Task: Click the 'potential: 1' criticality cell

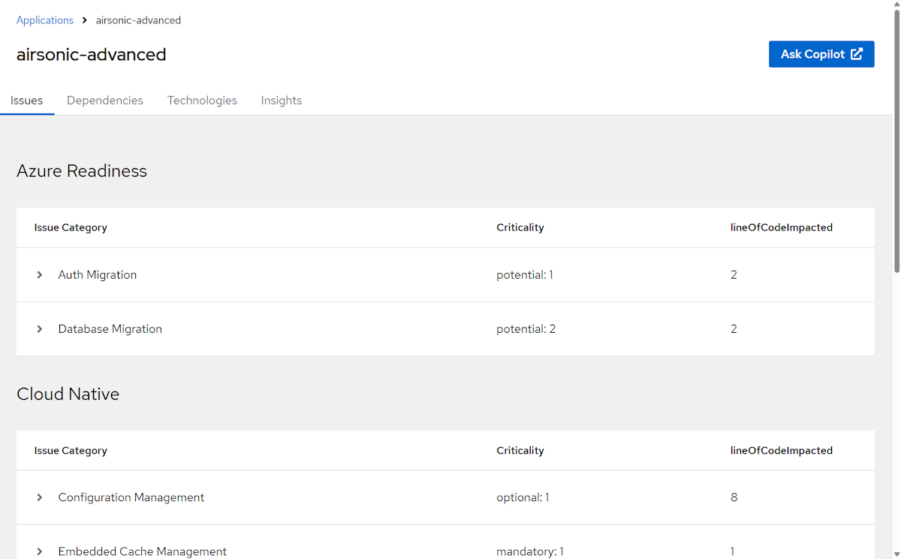Action: tap(525, 275)
